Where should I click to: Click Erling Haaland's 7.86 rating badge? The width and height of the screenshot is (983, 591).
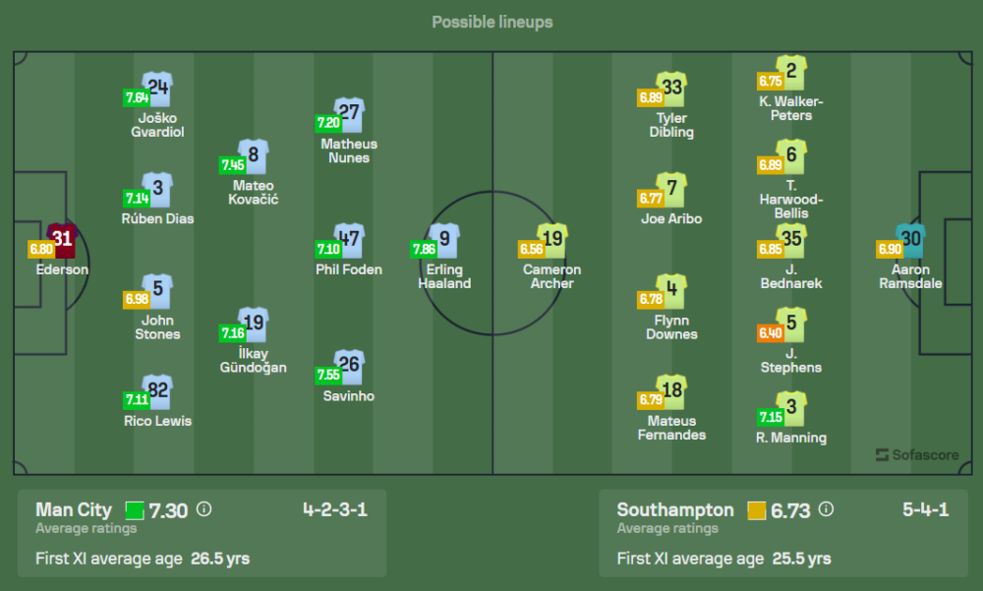click(x=423, y=250)
